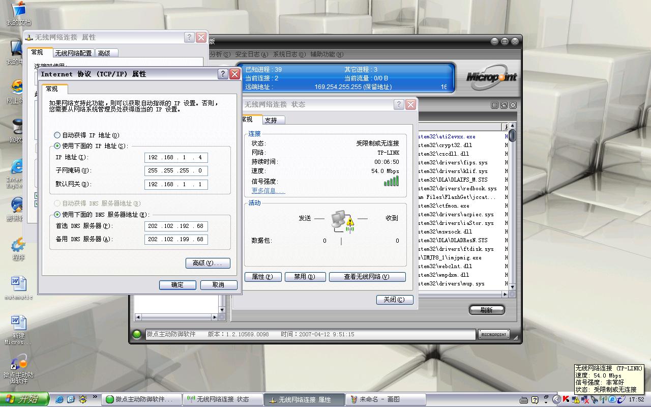
Task: Confirm TCP/IP settings with the 确定 button
Action: (177, 285)
